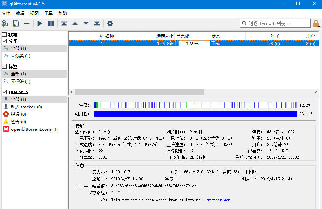This screenshot has height=209, width=322.
Task: Select 错误 (0) tracker filter
Action: pyautogui.click(x=34, y=114)
